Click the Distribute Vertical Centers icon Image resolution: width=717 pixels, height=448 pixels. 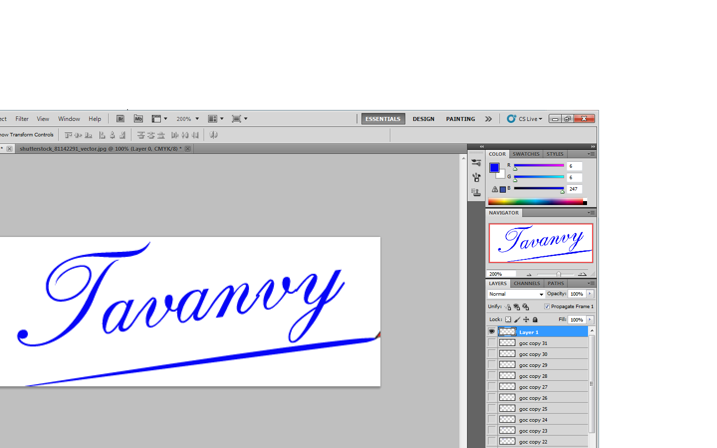(x=151, y=135)
